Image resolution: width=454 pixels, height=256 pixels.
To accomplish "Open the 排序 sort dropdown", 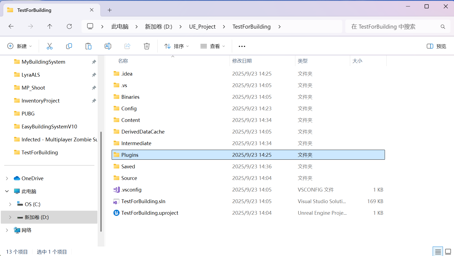I will (176, 46).
